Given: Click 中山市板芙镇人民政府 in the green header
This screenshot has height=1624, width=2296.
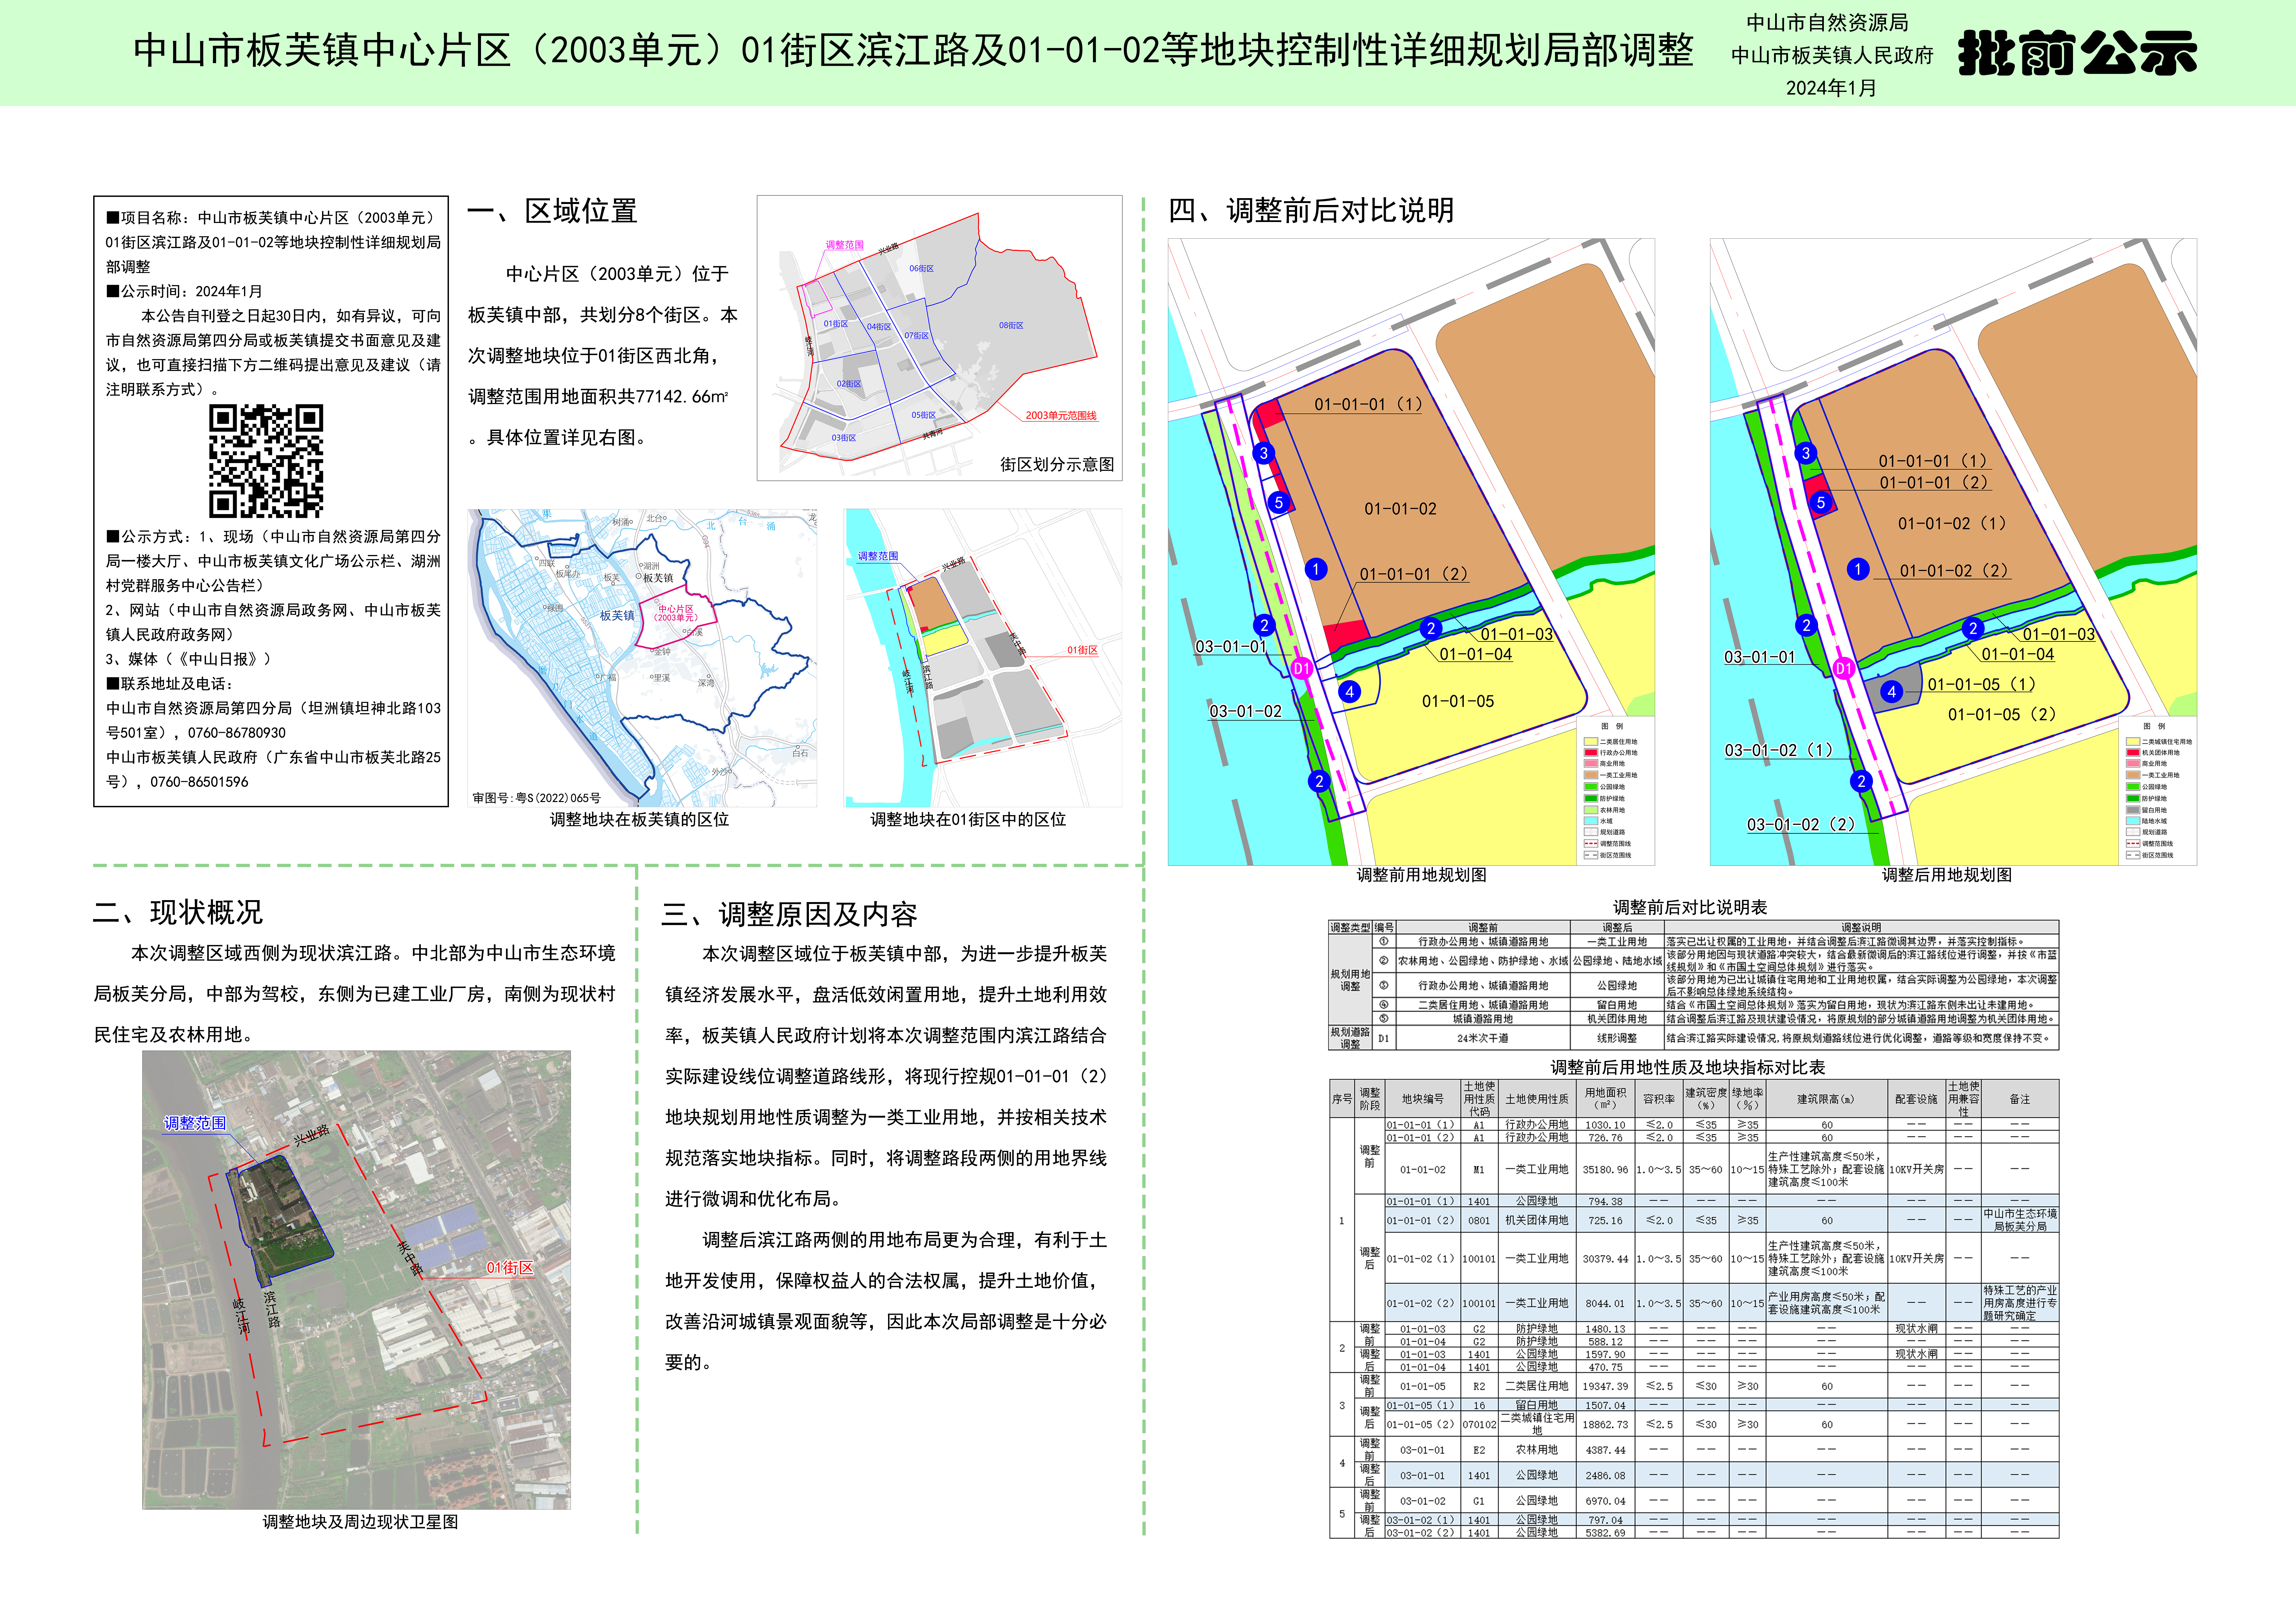Looking at the screenshot, I should (1832, 55).
